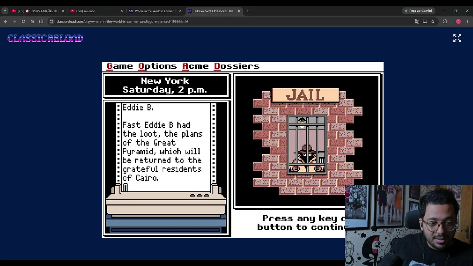Open the profile avatar 'D' menu
The width and height of the screenshot is (473, 266).
[458, 21]
